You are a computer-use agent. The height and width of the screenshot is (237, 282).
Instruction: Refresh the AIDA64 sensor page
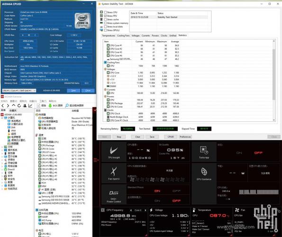19,106
